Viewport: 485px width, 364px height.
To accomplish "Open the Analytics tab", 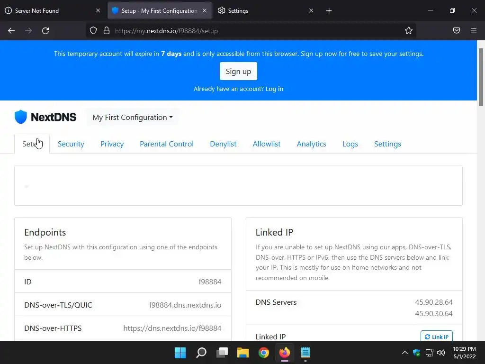I will (312, 144).
